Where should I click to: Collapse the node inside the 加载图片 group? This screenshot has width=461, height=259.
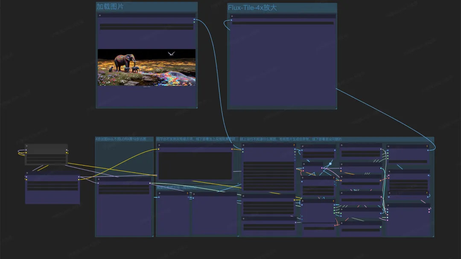click(x=100, y=15)
